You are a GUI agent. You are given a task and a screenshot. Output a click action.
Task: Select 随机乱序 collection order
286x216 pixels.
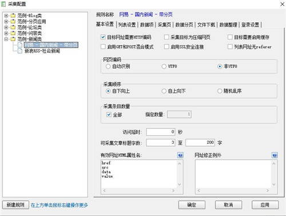tap(220, 91)
